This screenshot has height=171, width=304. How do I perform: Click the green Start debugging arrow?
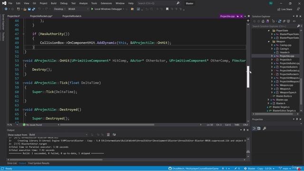coord(92,9)
